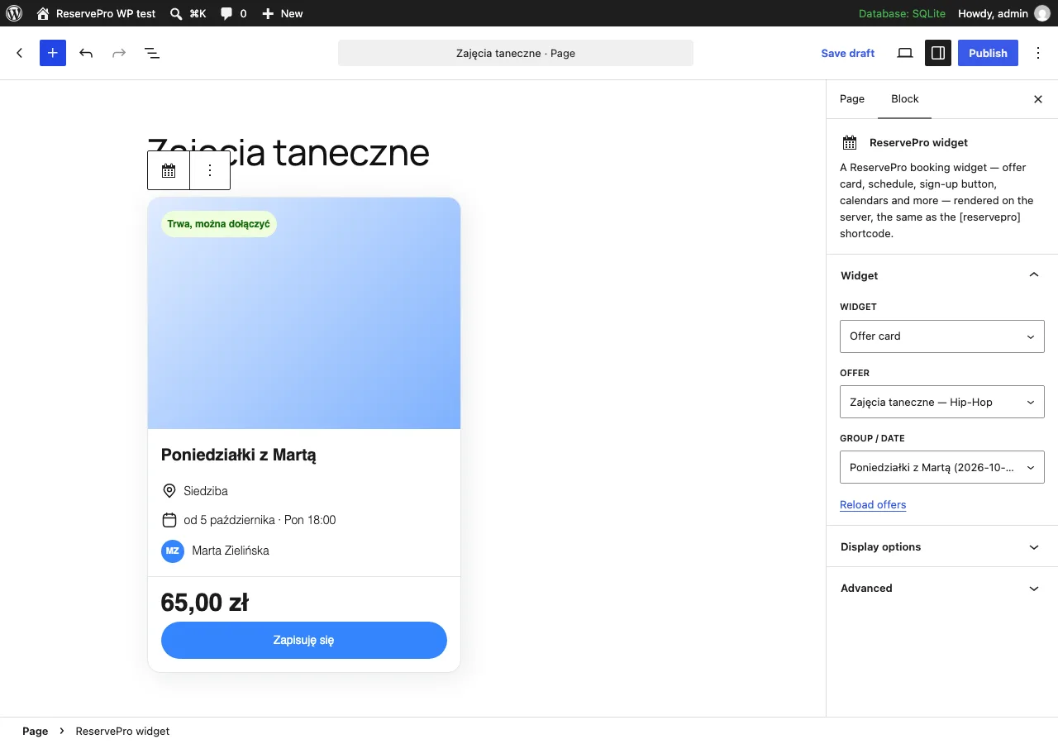The height and width of the screenshot is (744, 1058).
Task: Click the Zajęcia taneczne page title
Action: click(288, 152)
